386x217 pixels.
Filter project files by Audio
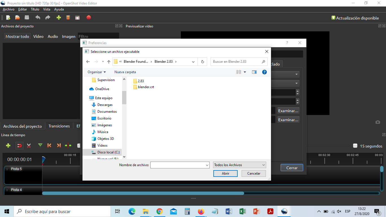(x=53, y=36)
